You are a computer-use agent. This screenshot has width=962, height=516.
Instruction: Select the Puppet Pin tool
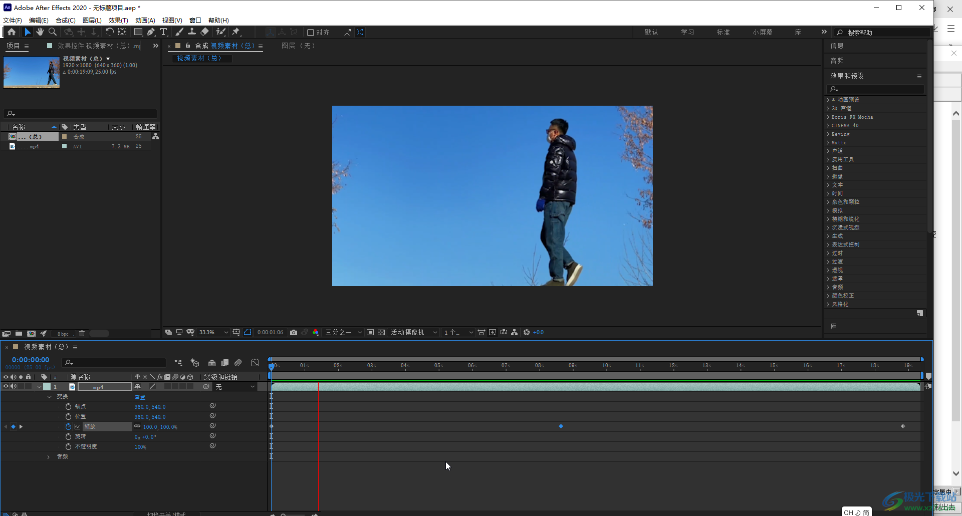click(236, 32)
